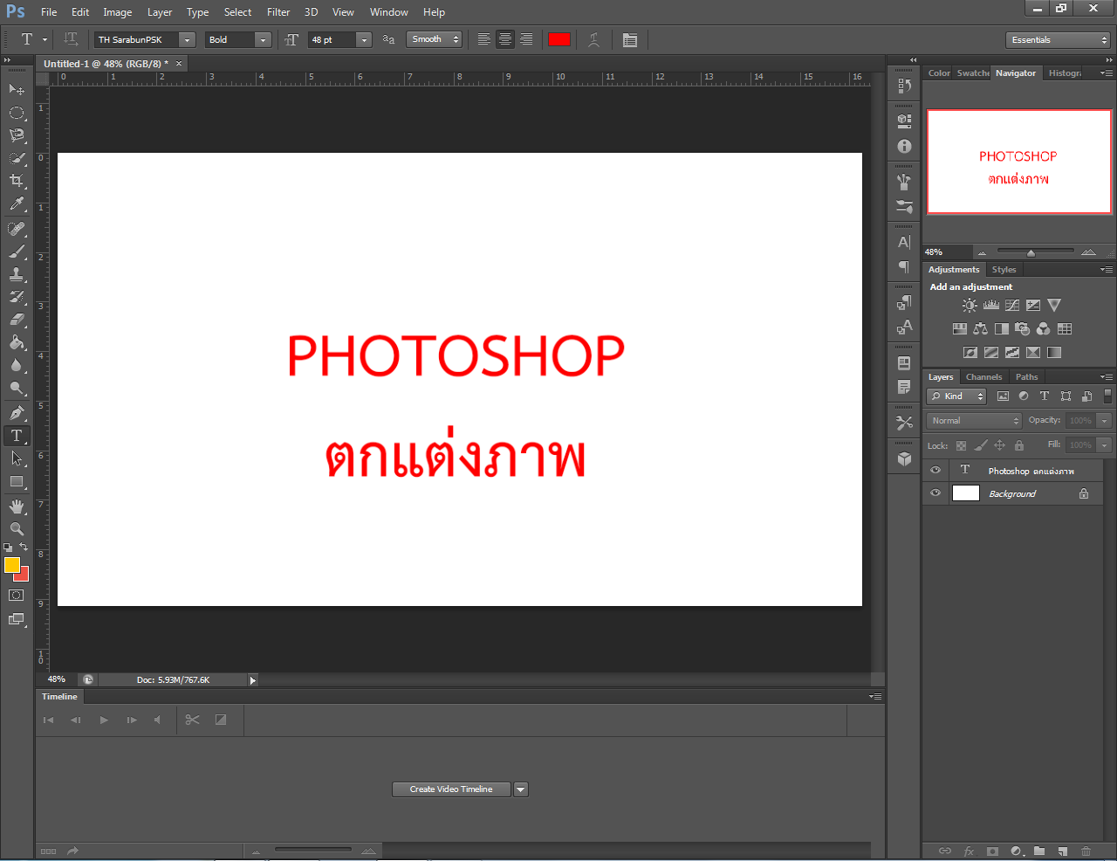Open the font style Bold dropdown

[263, 40]
